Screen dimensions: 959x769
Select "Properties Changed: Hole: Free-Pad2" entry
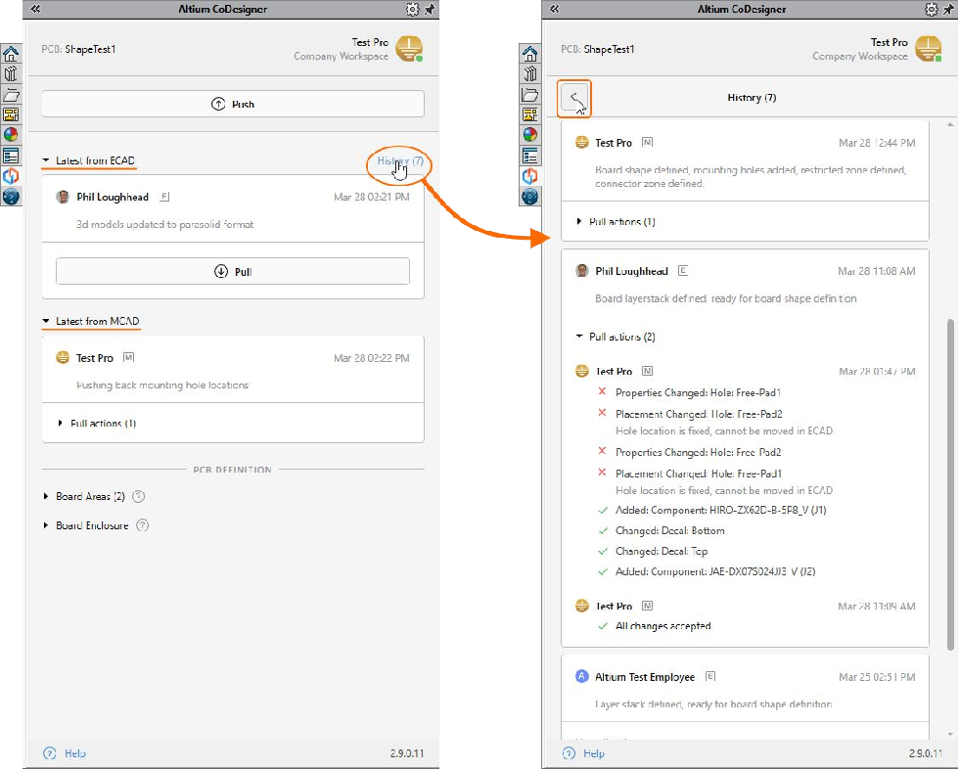click(699, 452)
